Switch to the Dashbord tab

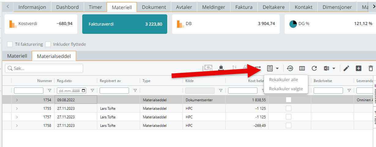[67, 7]
